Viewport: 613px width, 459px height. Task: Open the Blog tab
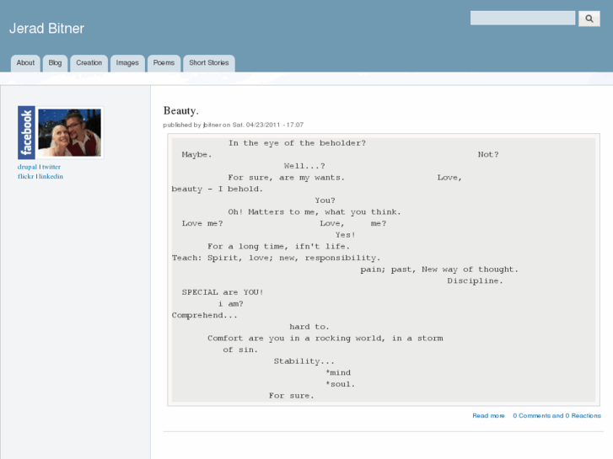(x=55, y=63)
